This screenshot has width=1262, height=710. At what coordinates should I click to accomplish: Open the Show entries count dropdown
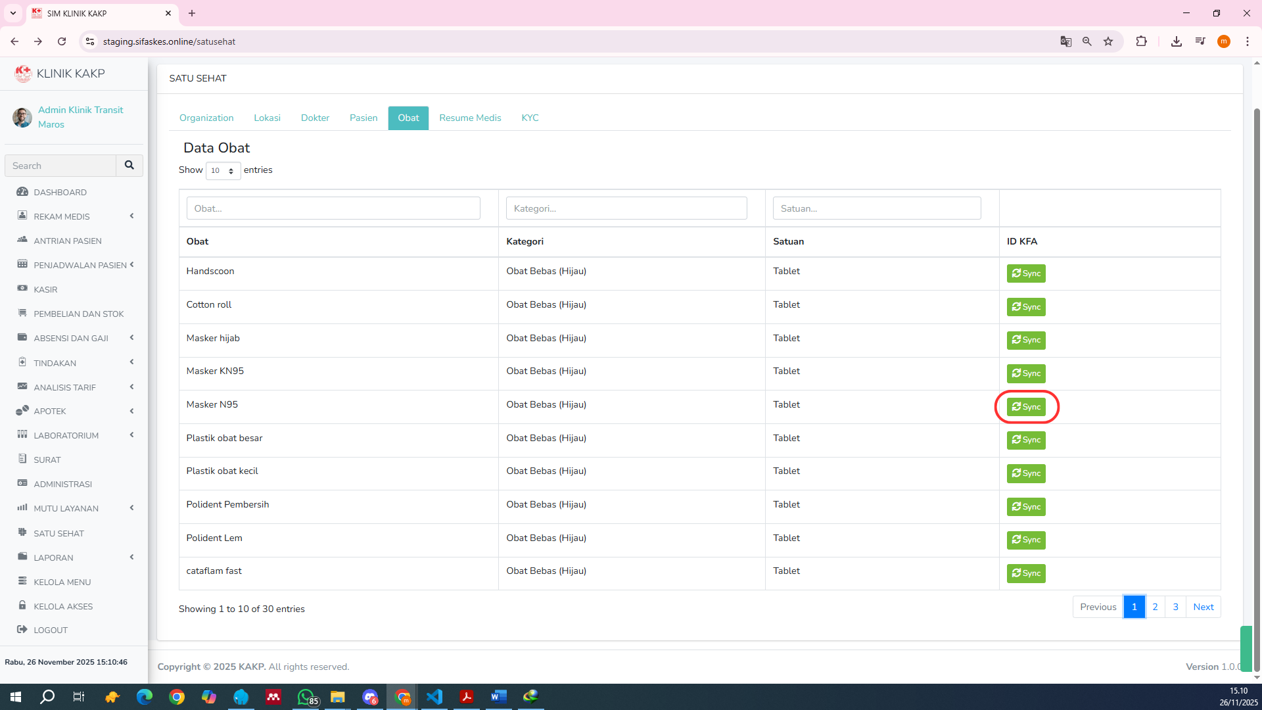point(223,171)
